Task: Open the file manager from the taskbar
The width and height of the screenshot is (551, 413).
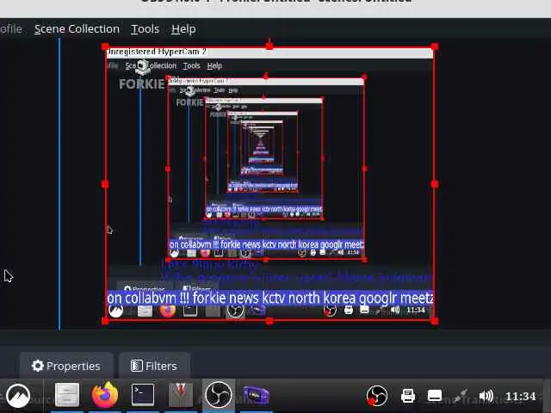Action: pos(67,395)
